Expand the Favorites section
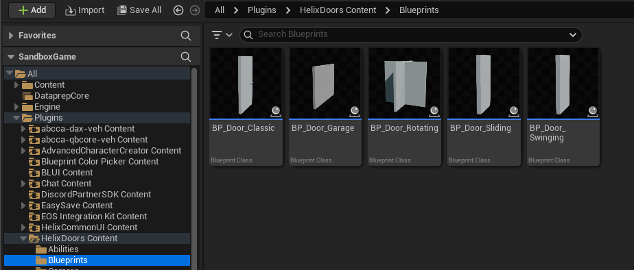 click(11, 36)
